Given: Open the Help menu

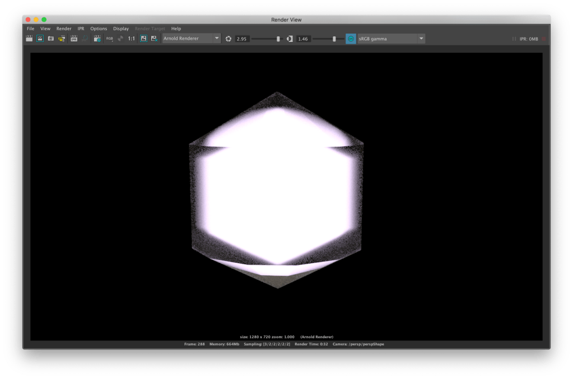Looking at the screenshot, I should tap(176, 29).
